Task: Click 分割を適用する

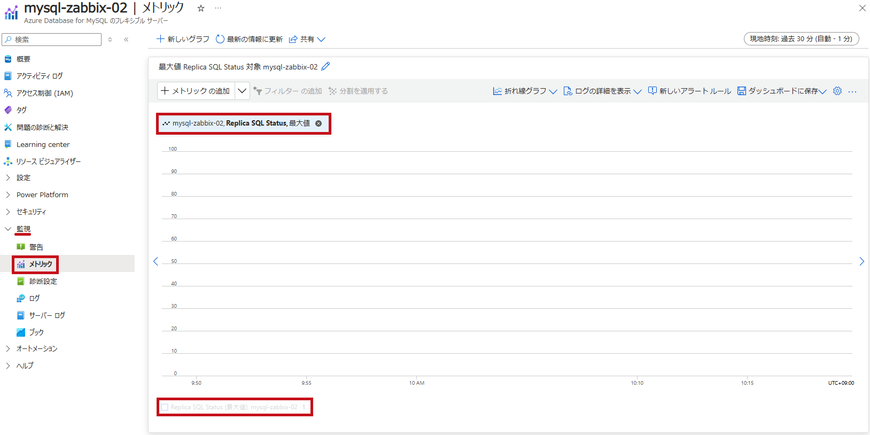Action: [x=358, y=91]
